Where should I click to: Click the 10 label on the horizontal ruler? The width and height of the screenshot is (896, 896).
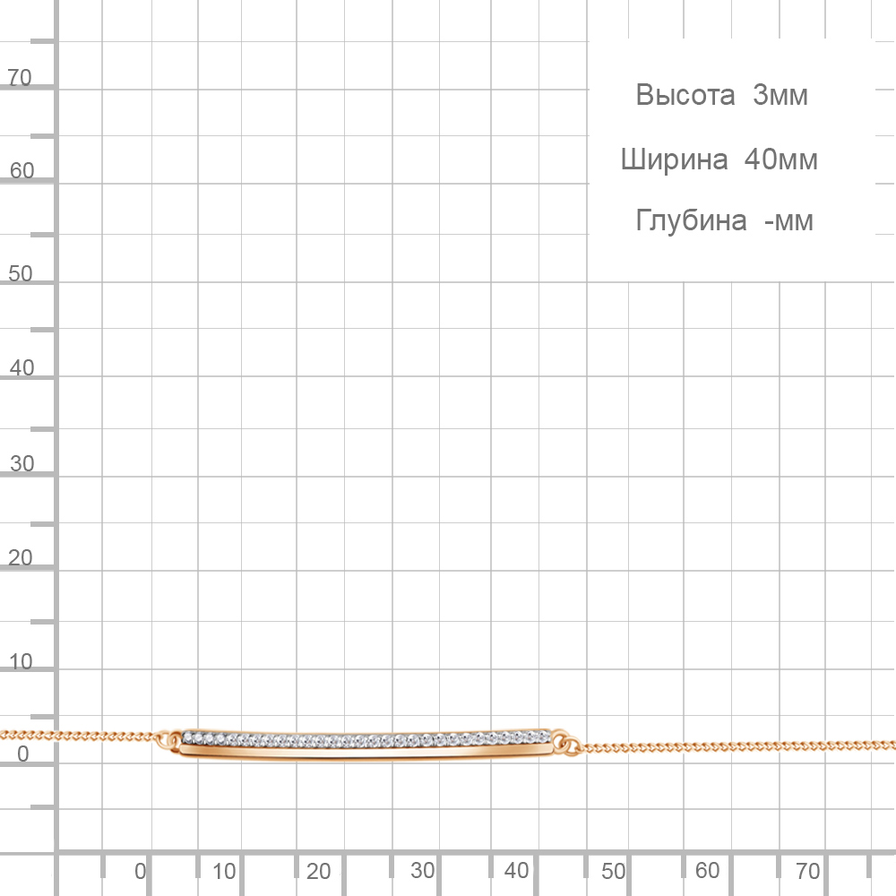(225, 871)
